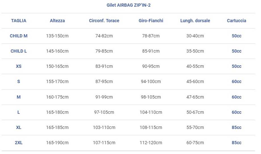The image size is (261, 154).
Task: Click the 165-190cm height cell
Action: pos(57,143)
